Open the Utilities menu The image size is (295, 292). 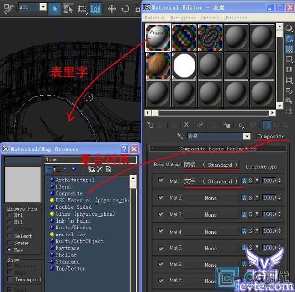tap(235, 18)
